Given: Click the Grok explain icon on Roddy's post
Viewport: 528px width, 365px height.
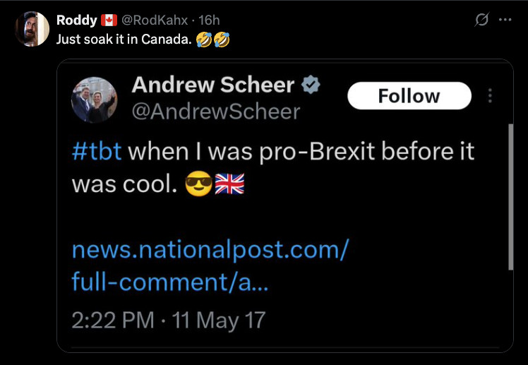Looking at the screenshot, I should (x=481, y=20).
